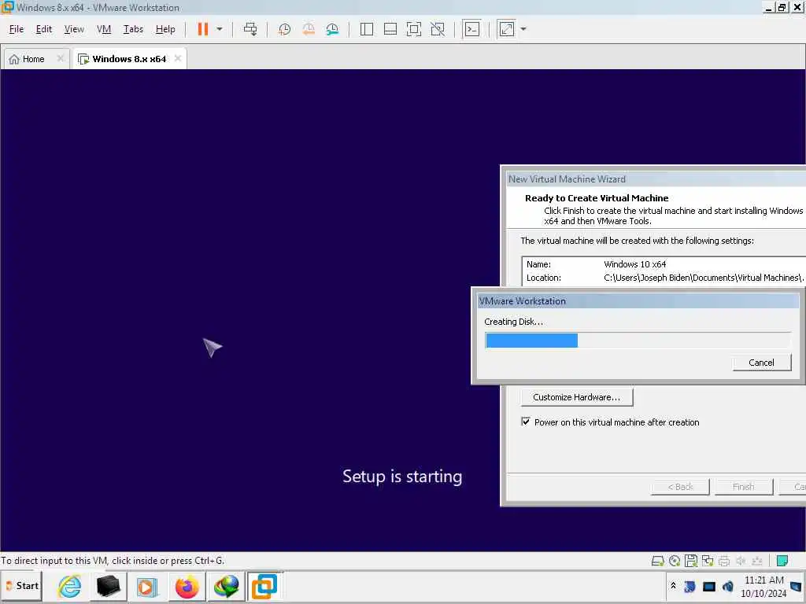Launch Internet Explorer from taskbar
Screen dimensions: 806x604
coord(69,586)
